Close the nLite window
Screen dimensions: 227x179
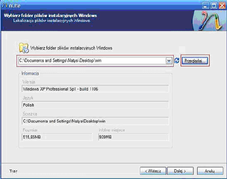click(x=222, y=6)
